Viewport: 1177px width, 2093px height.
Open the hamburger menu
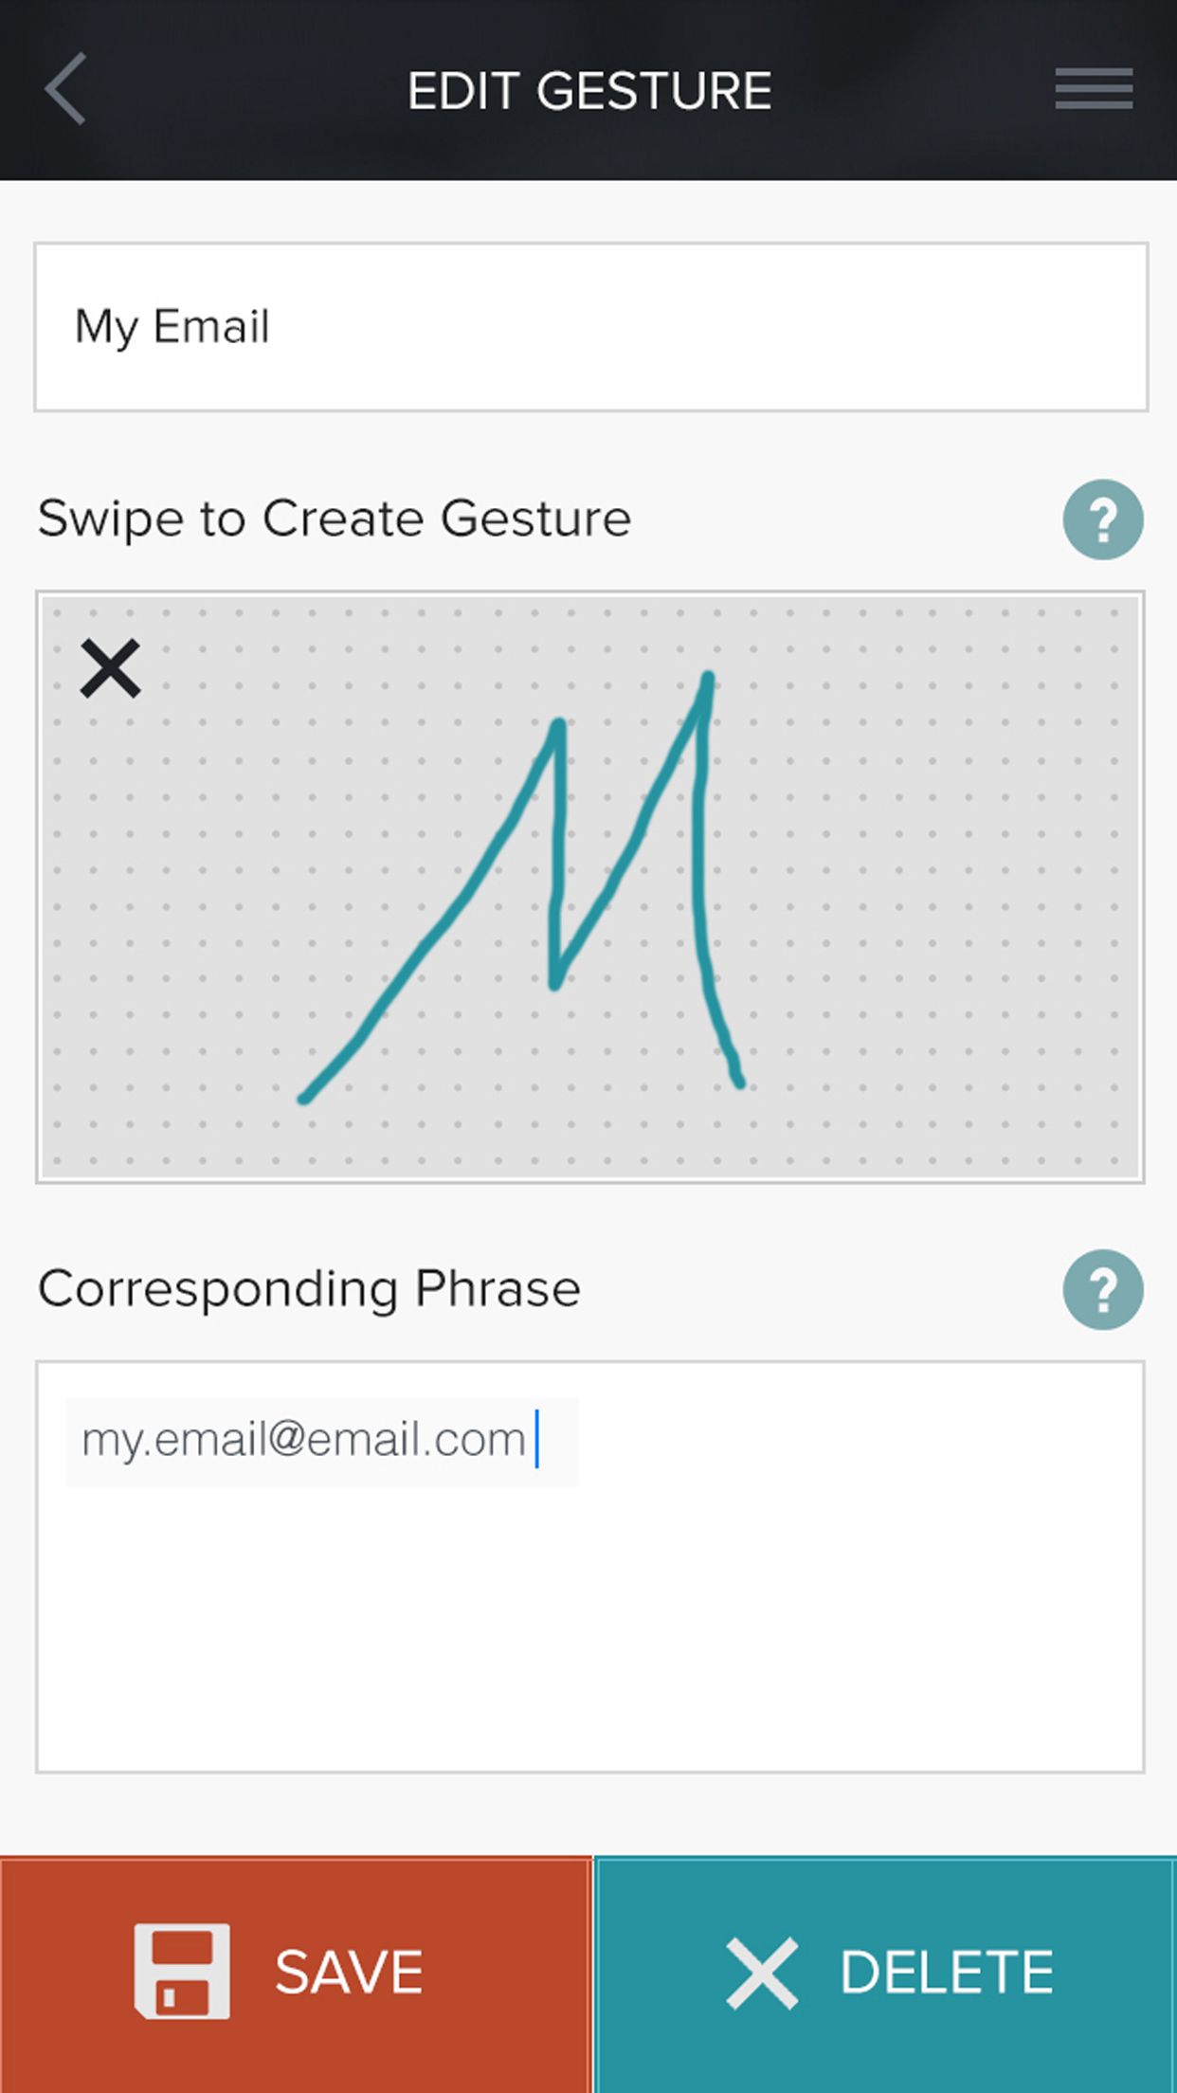click(1094, 89)
